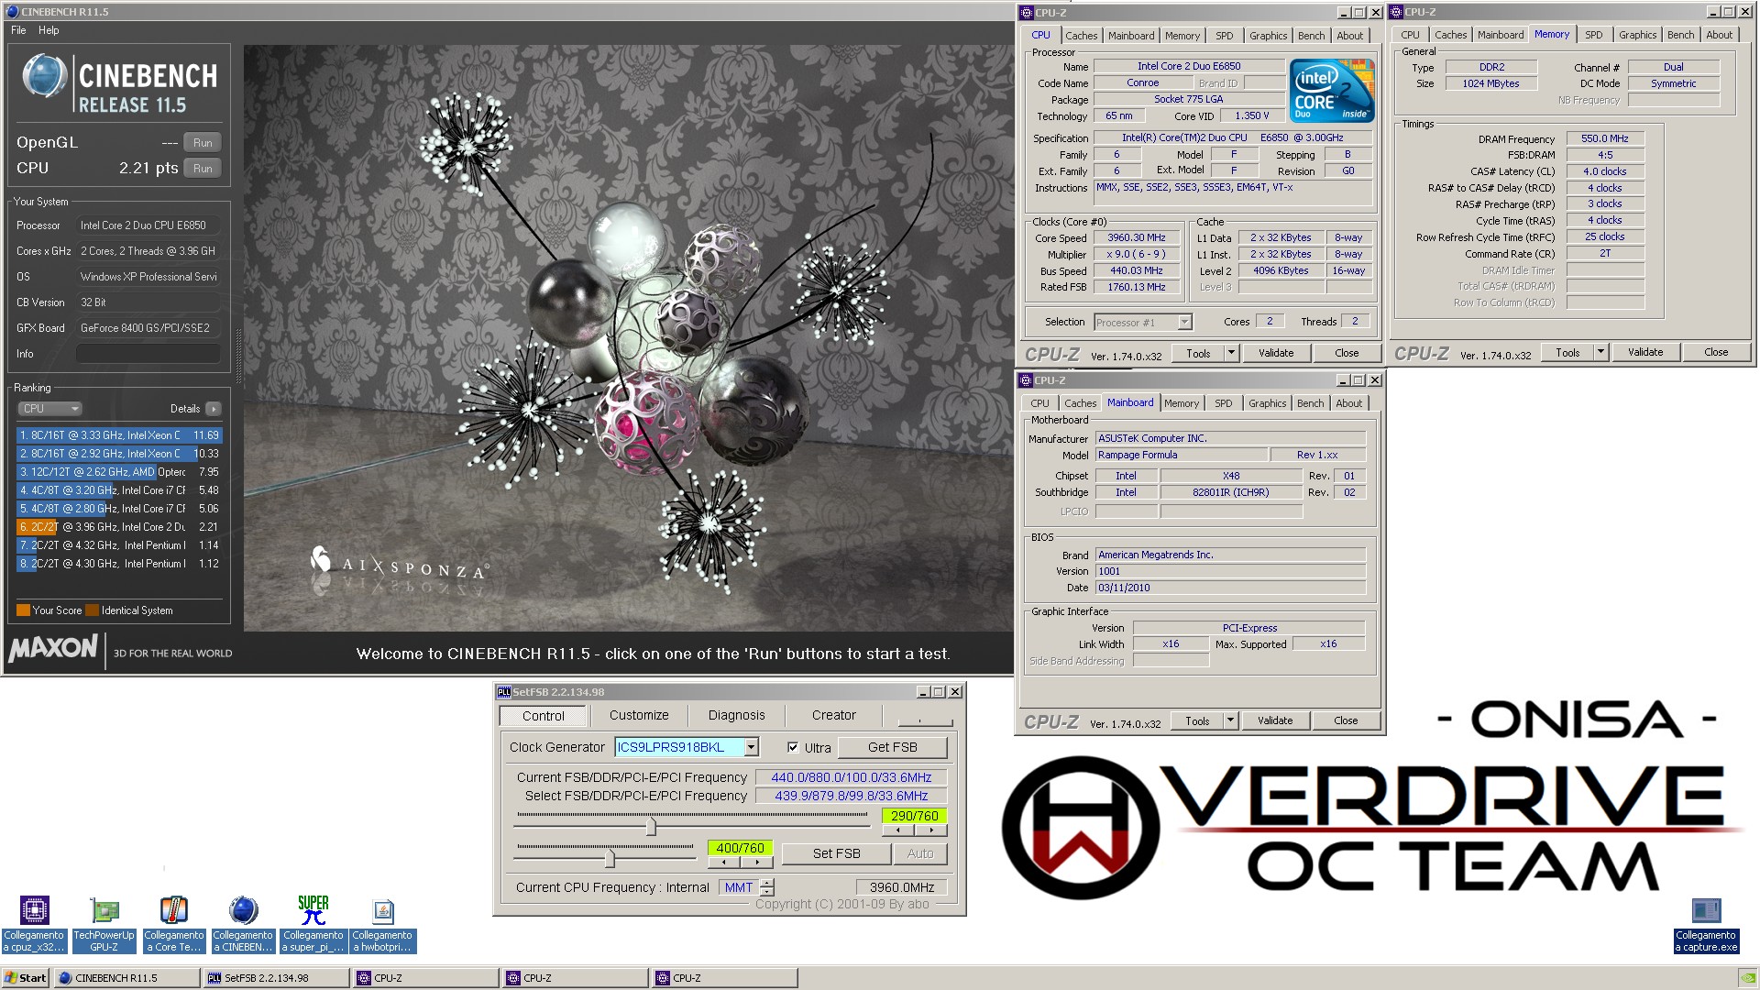This screenshot has width=1760, height=990.
Task: Open the Processor #1 Selection dropdown
Action: coord(1184,322)
